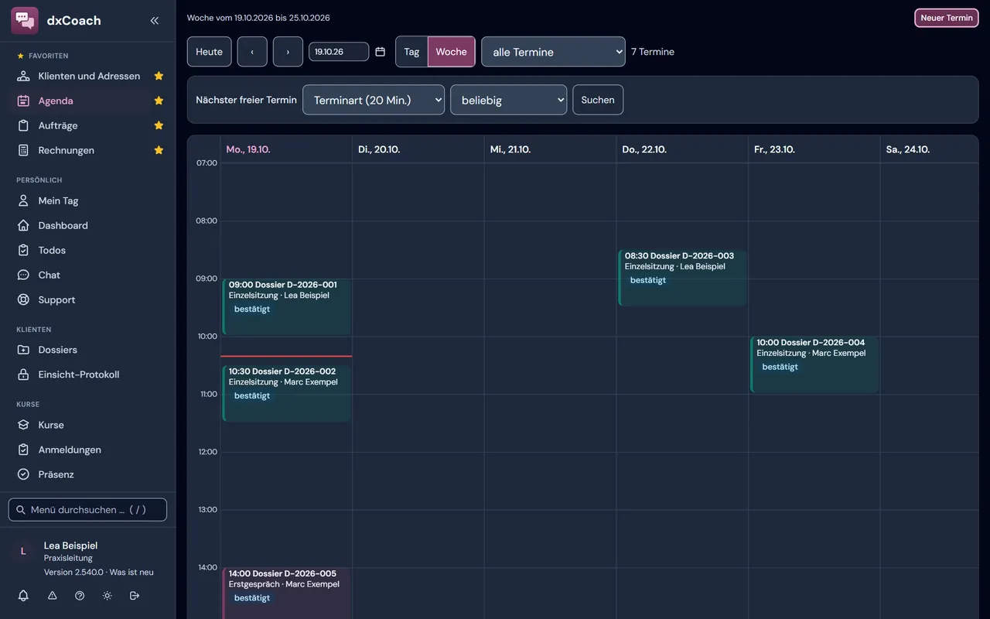Image resolution: width=990 pixels, height=619 pixels.
Task: Click the Neuer Termin button
Action: [x=947, y=18]
